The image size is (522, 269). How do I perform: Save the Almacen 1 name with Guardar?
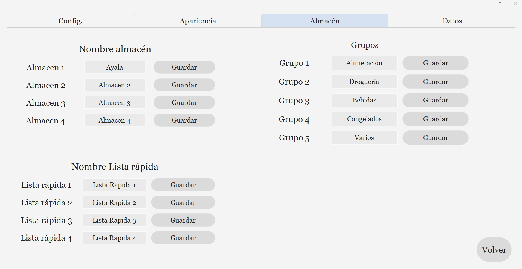pyautogui.click(x=184, y=67)
